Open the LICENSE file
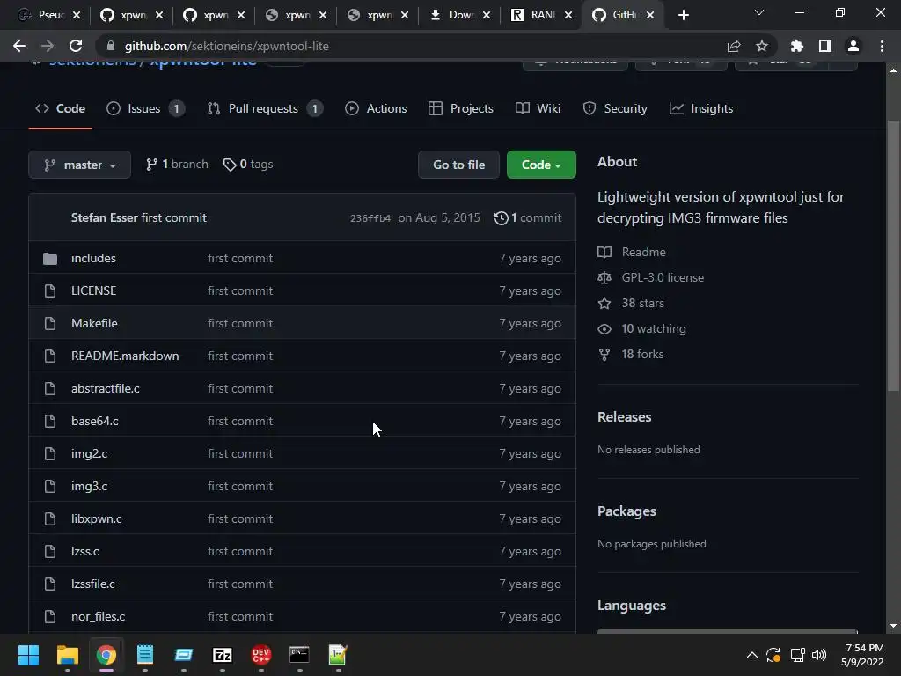Image resolution: width=901 pixels, height=676 pixels. click(93, 290)
